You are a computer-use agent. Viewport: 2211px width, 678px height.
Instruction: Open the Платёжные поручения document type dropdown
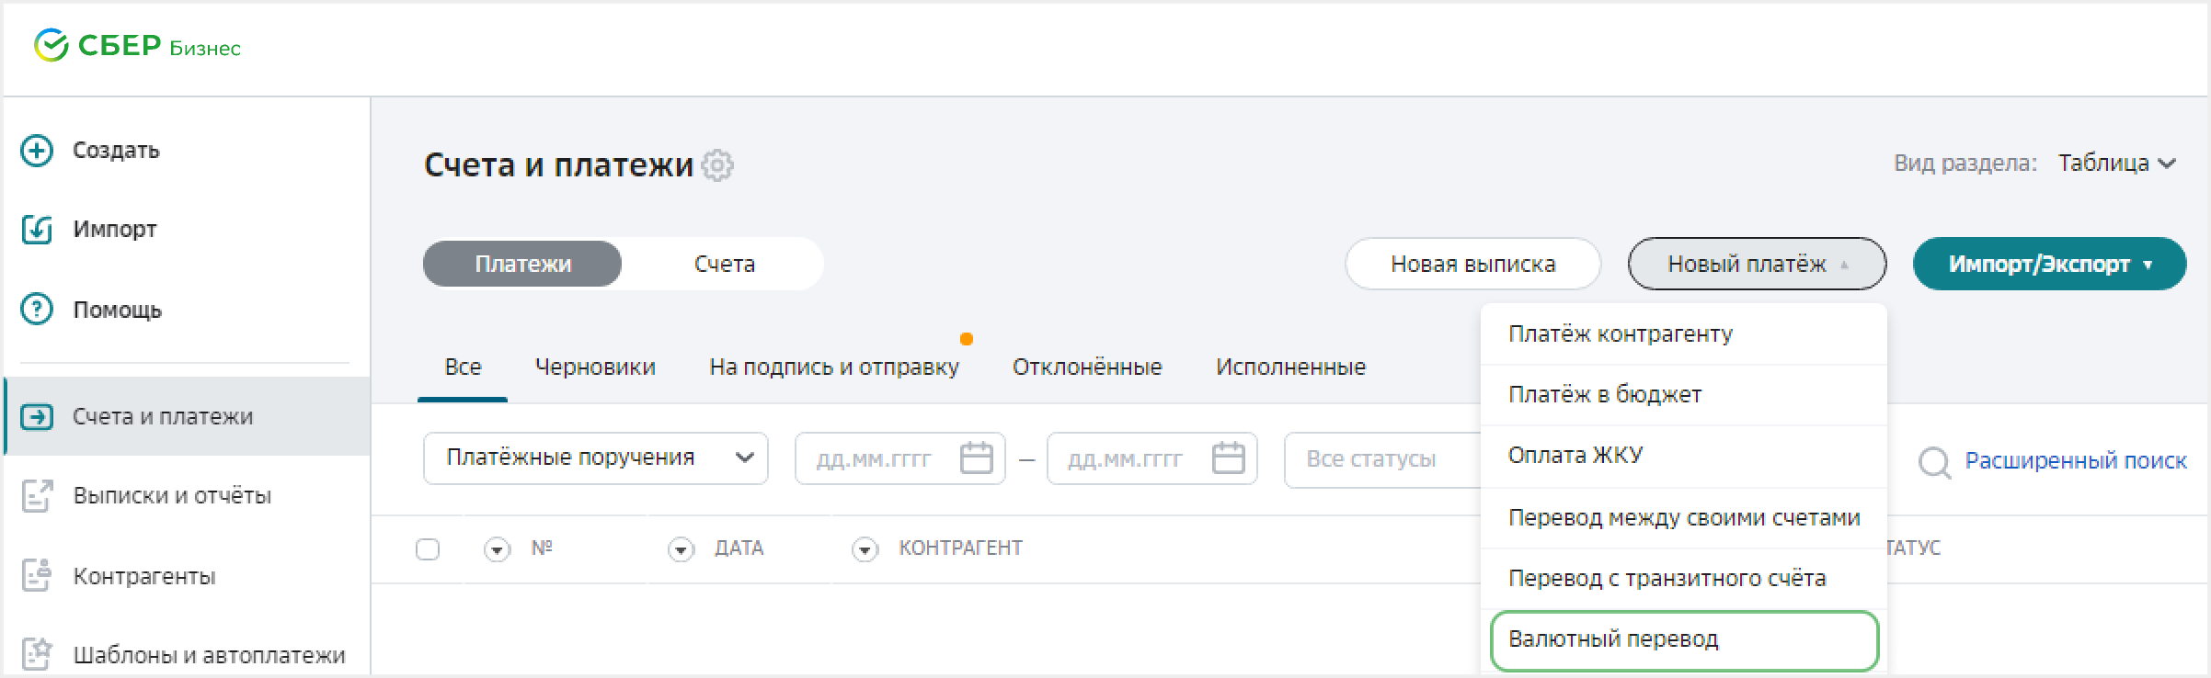coord(595,458)
